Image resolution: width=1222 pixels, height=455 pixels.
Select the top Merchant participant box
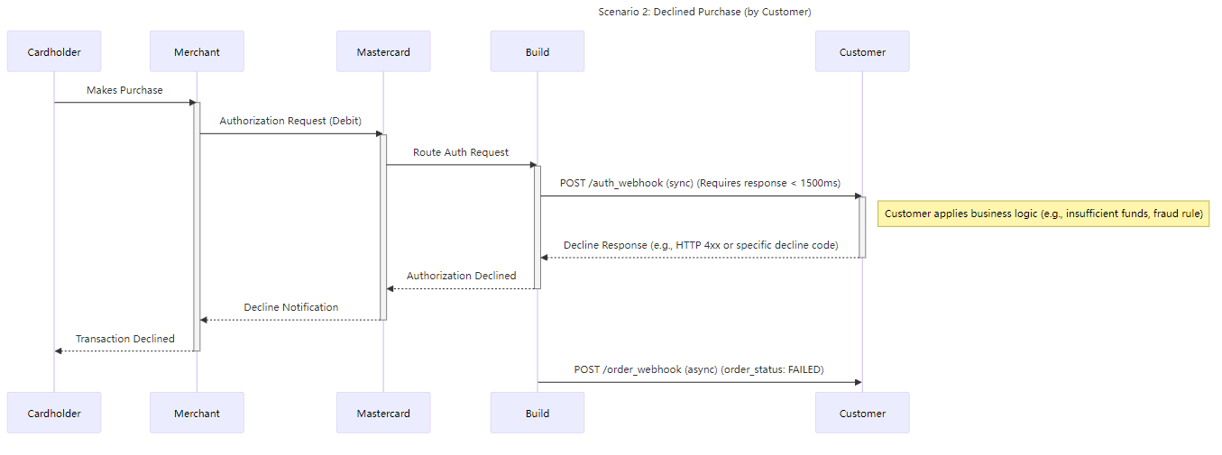pos(197,52)
